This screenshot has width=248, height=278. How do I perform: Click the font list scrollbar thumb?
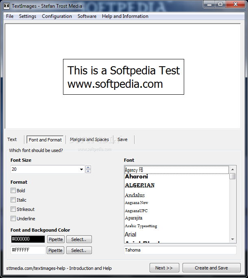tap(233, 176)
